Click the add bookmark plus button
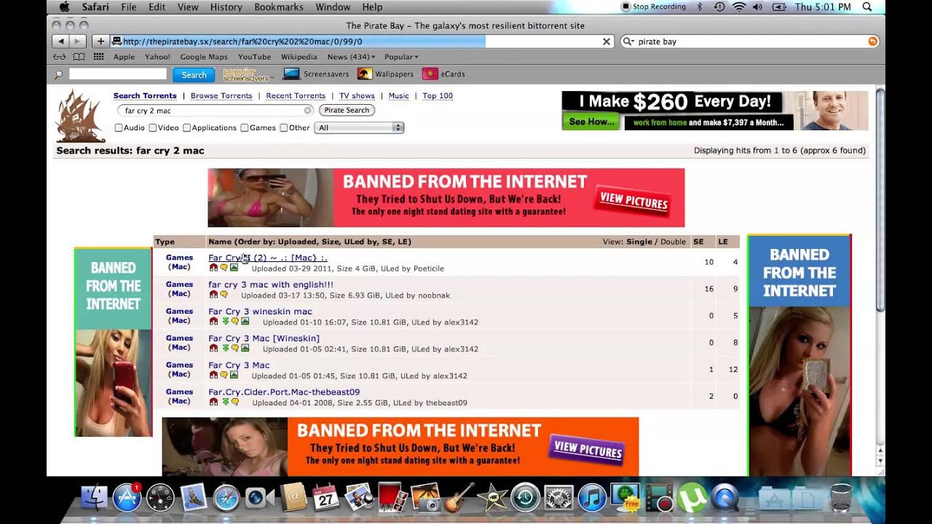Image resolution: width=932 pixels, height=524 pixels. (x=100, y=41)
